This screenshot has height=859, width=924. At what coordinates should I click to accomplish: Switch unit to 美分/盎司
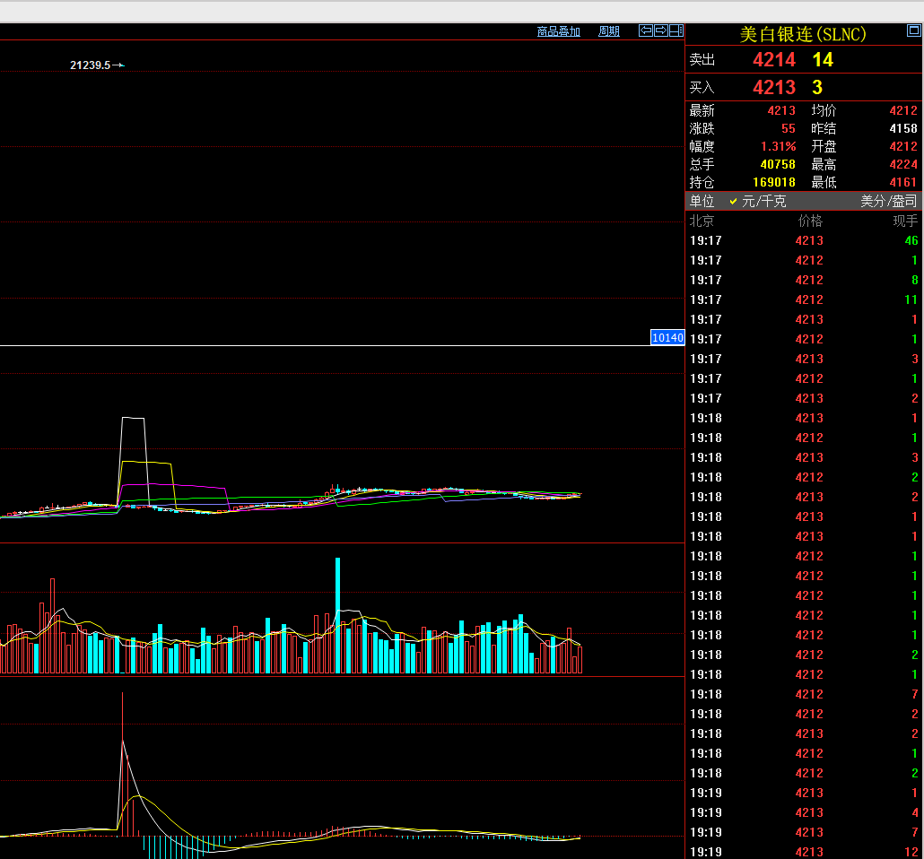[888, 202]
